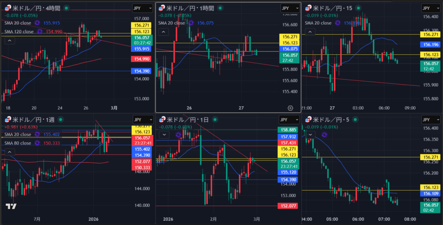
Task: Click the USD/JPY flag icon on 5 chart
Action: 308,120
